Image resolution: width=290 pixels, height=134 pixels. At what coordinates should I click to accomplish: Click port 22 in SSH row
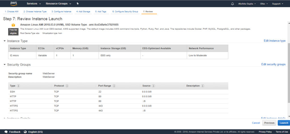click(x=100, y=92)
